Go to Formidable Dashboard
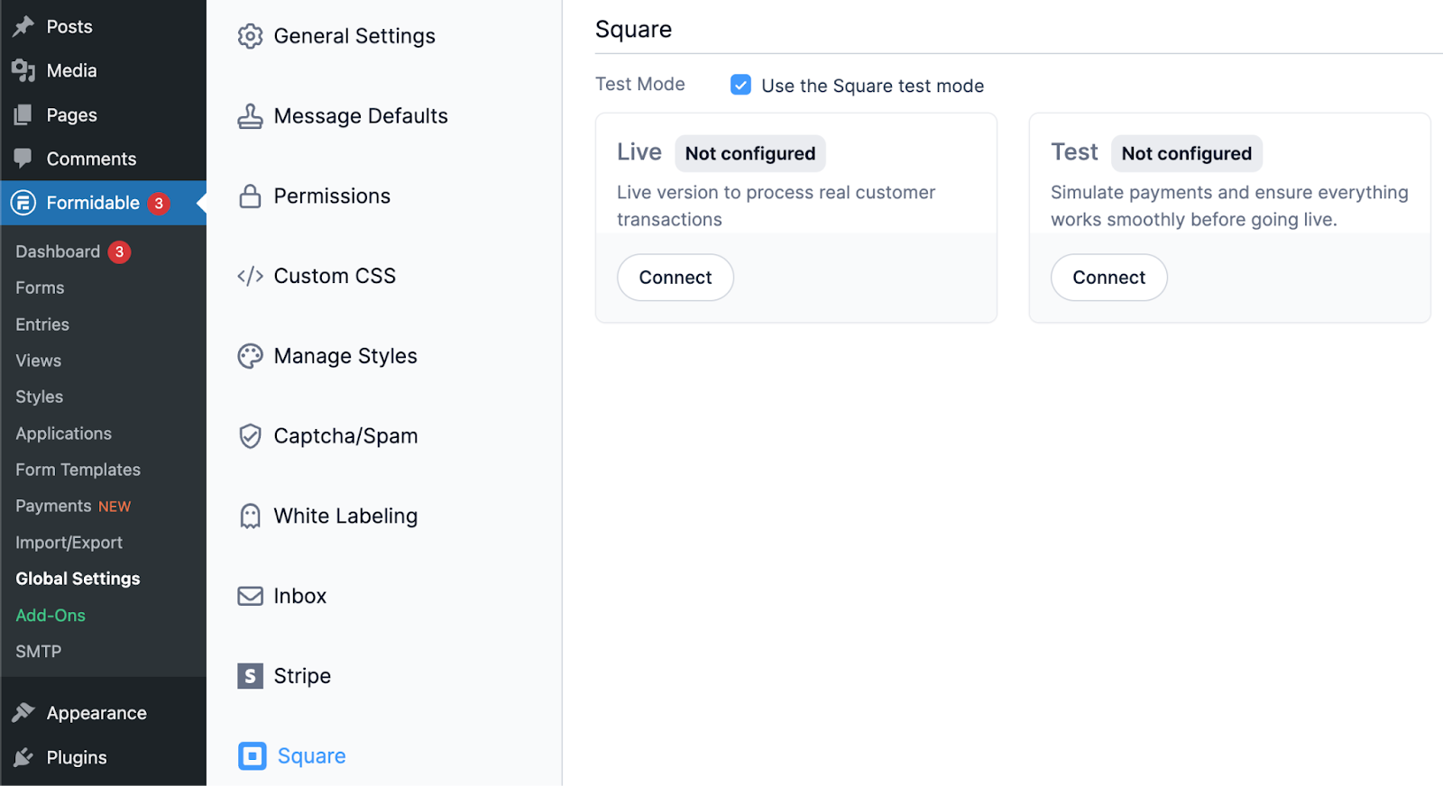The image size is (1443, 786). tap(58, 251)
